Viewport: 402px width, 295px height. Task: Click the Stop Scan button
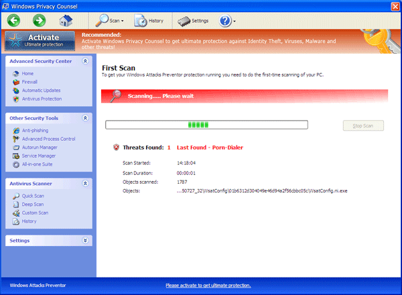(x=363, y=125)
